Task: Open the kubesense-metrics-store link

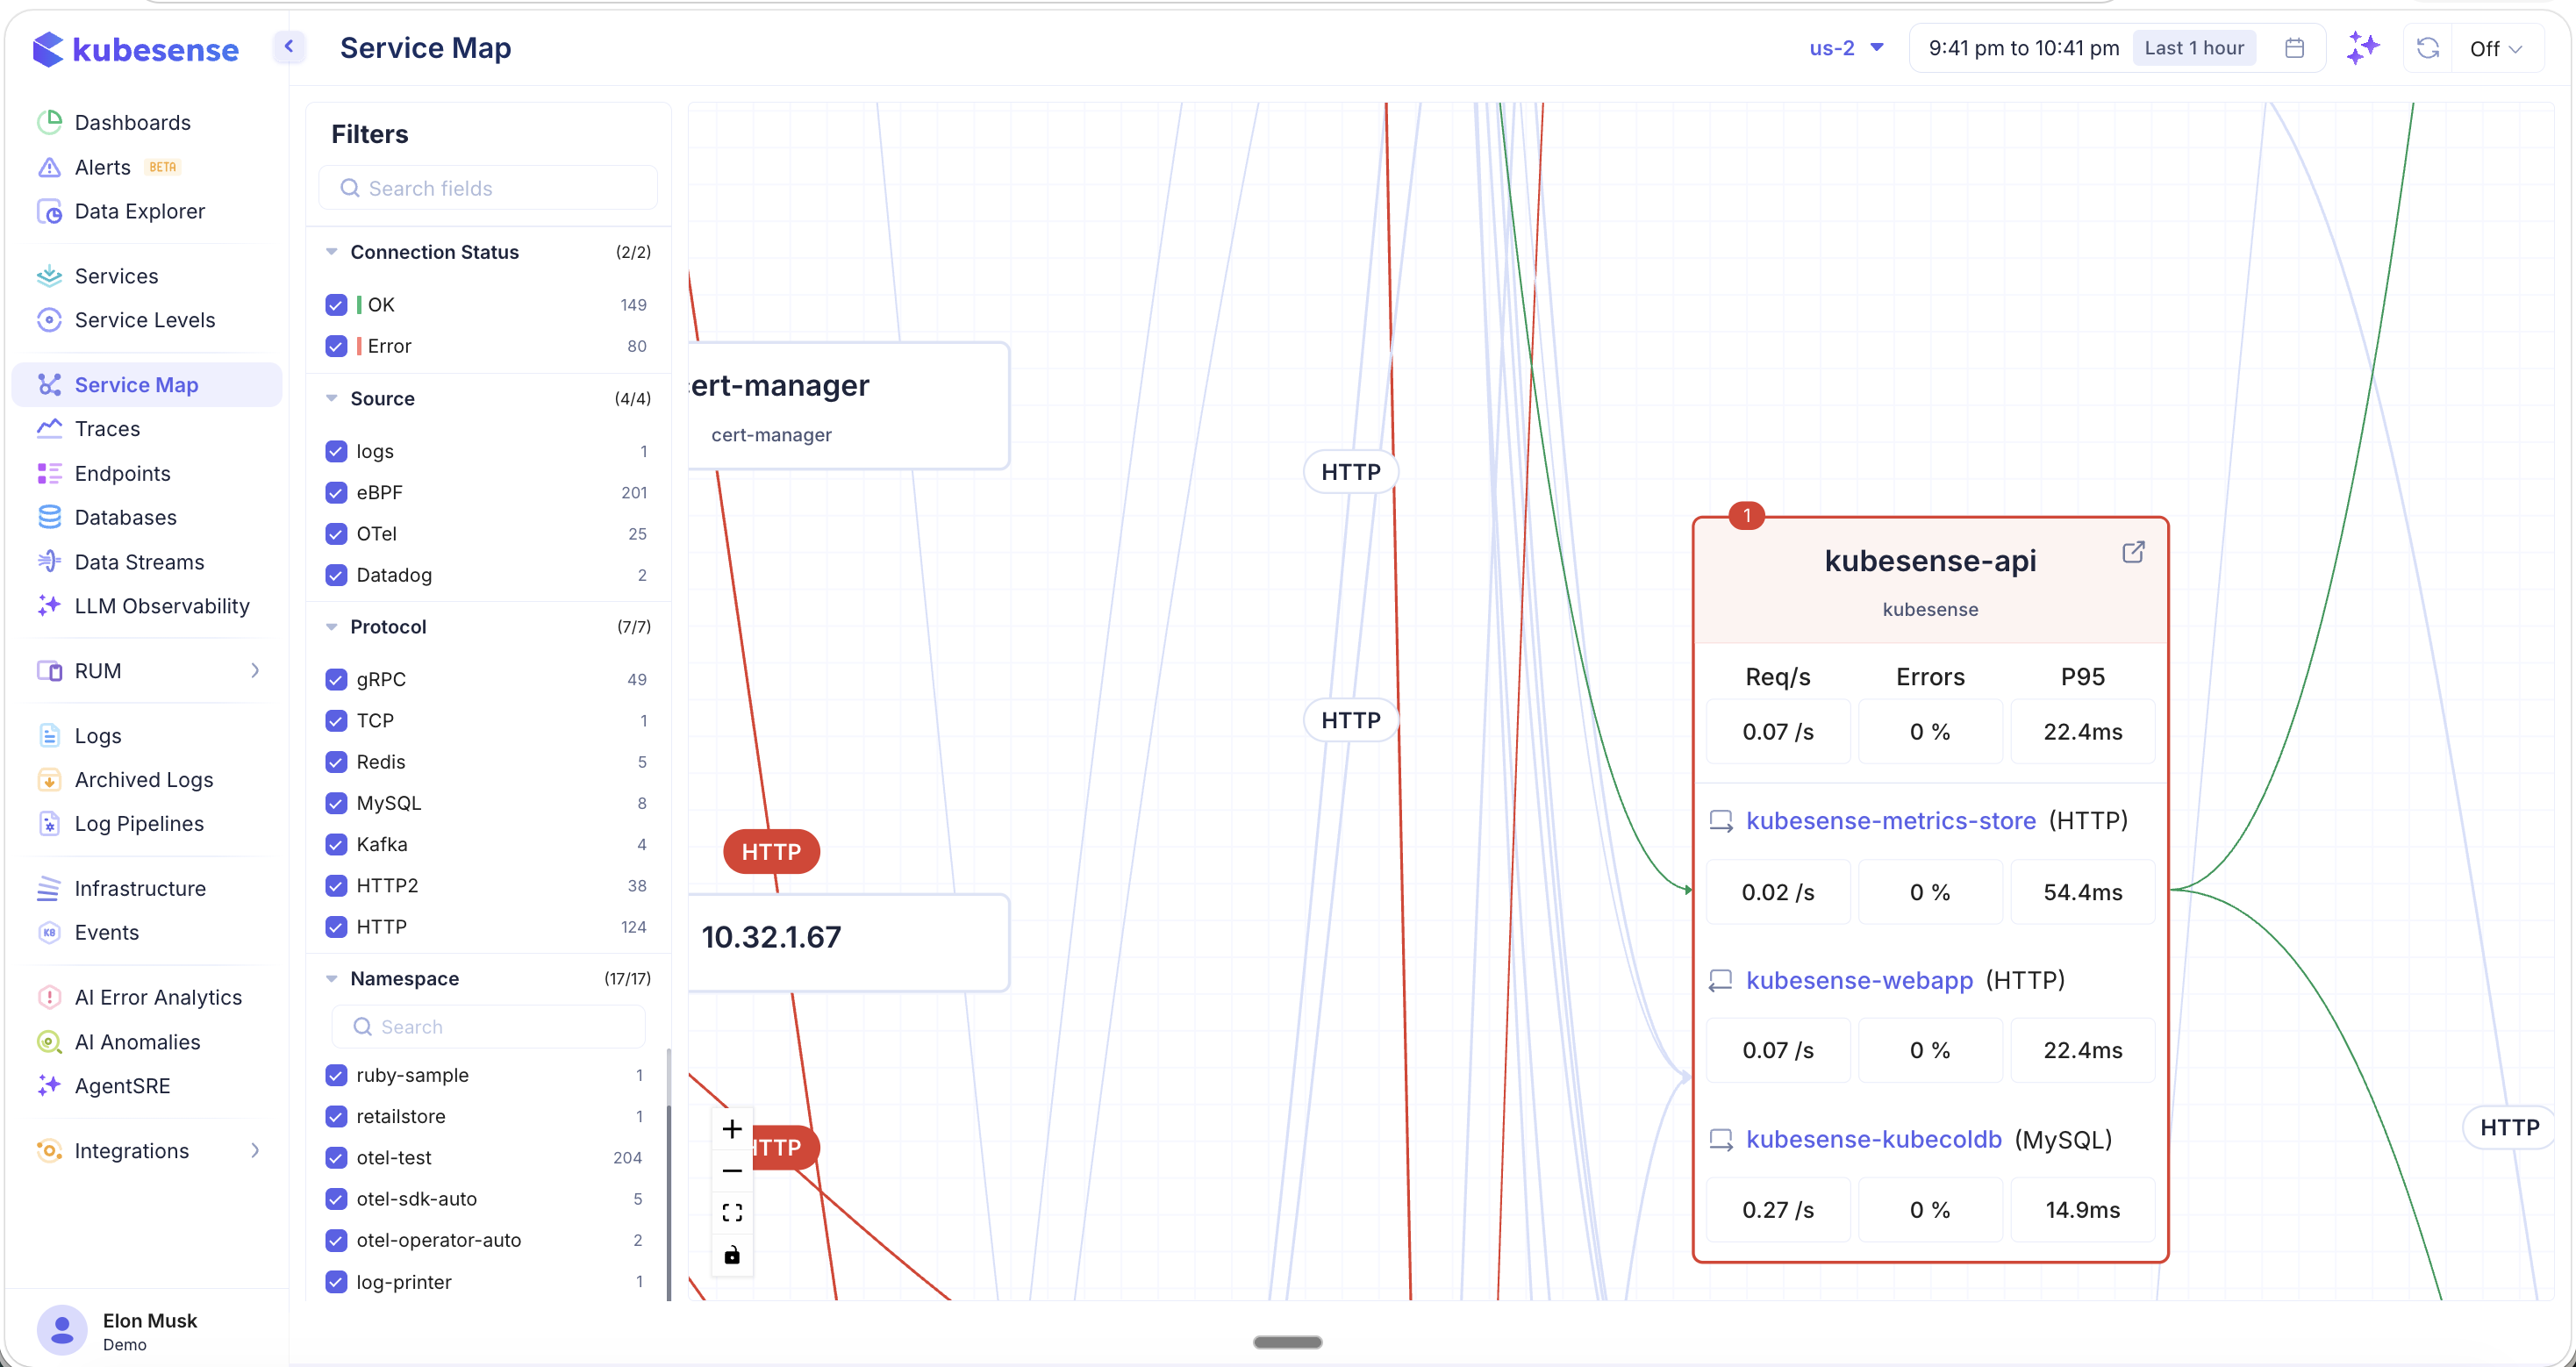Action: 1890,821
